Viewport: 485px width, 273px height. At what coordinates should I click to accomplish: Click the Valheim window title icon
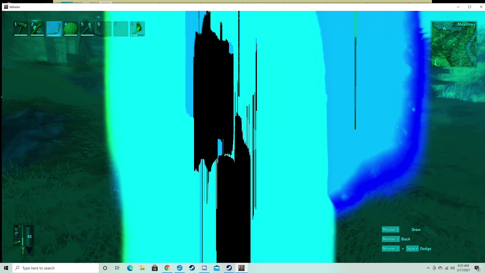pos(6,7)
